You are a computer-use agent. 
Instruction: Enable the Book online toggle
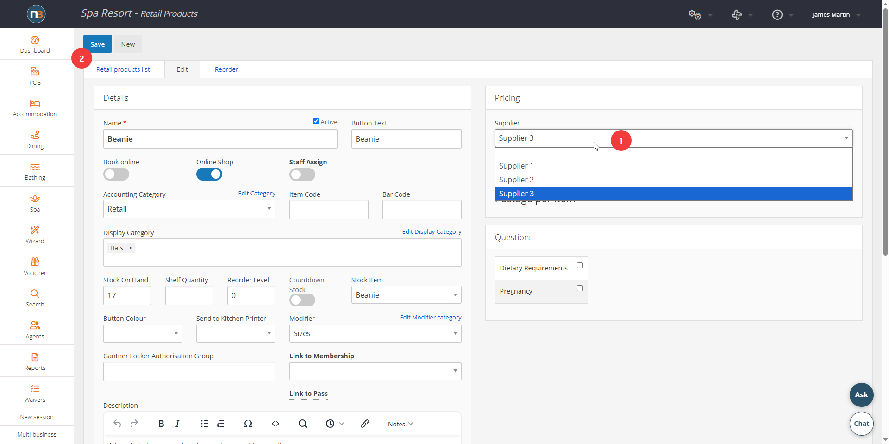(116, 174)
